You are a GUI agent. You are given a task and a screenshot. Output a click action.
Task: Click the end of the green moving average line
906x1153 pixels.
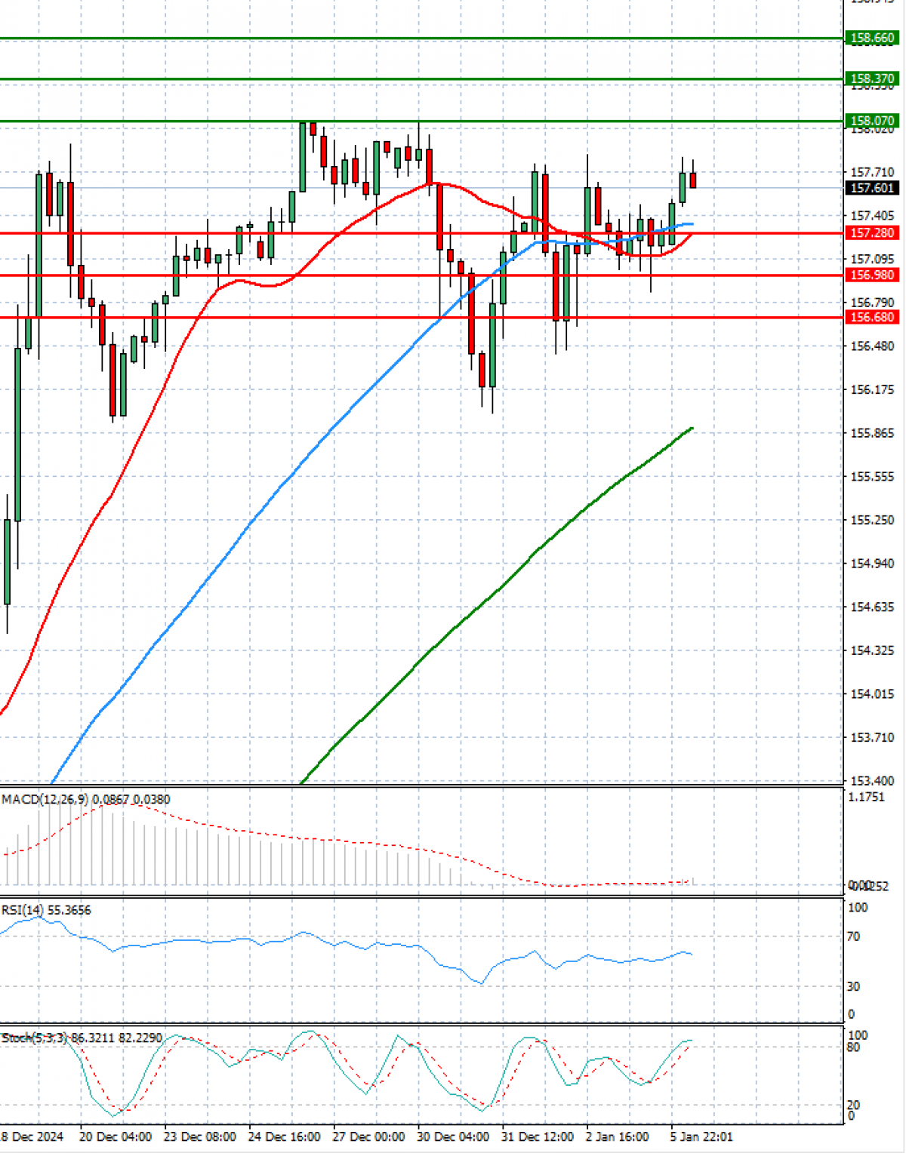point(692,429)
